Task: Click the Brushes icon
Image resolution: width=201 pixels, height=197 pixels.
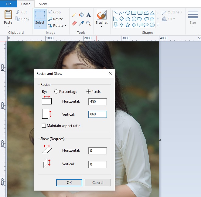Action: pos(102,15)
